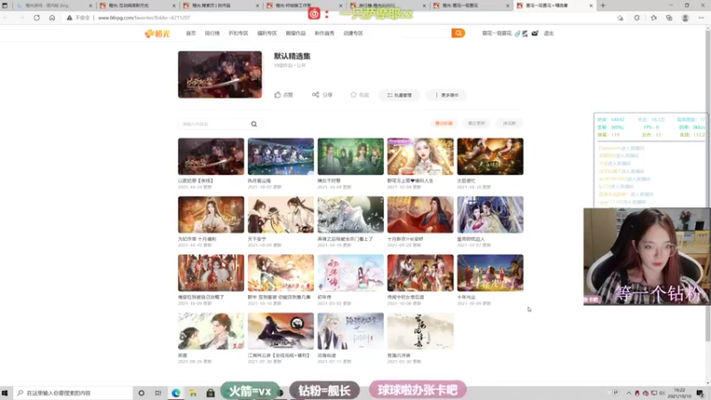Open the first game thumbnail in third row
Image resolution: width=711 pixels, height=400 pixels.
pyautogui.click(x=211, y=273)
